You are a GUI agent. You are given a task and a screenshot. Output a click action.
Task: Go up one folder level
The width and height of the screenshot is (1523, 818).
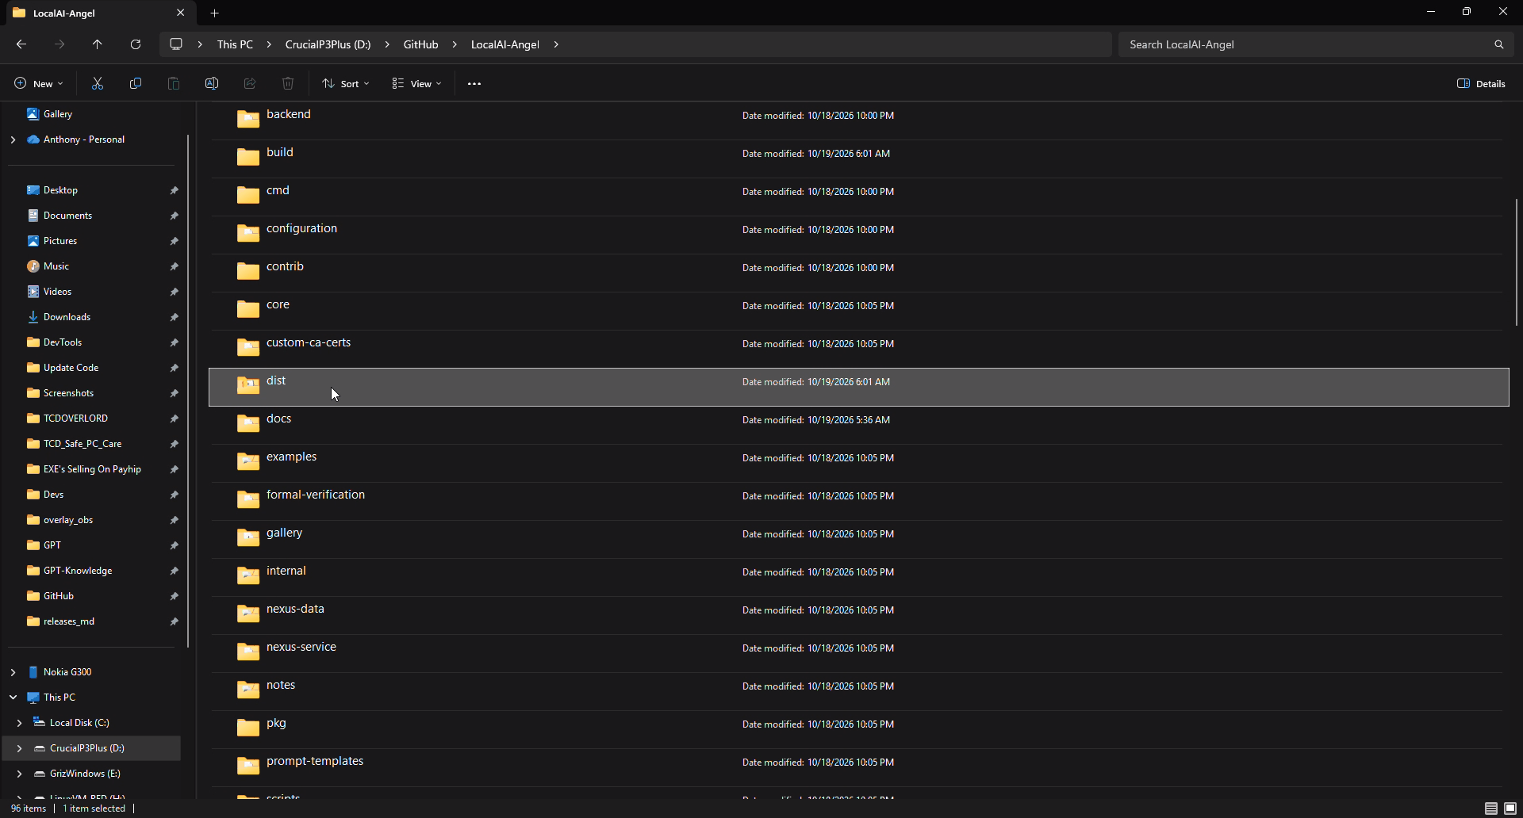pos(98,44)
